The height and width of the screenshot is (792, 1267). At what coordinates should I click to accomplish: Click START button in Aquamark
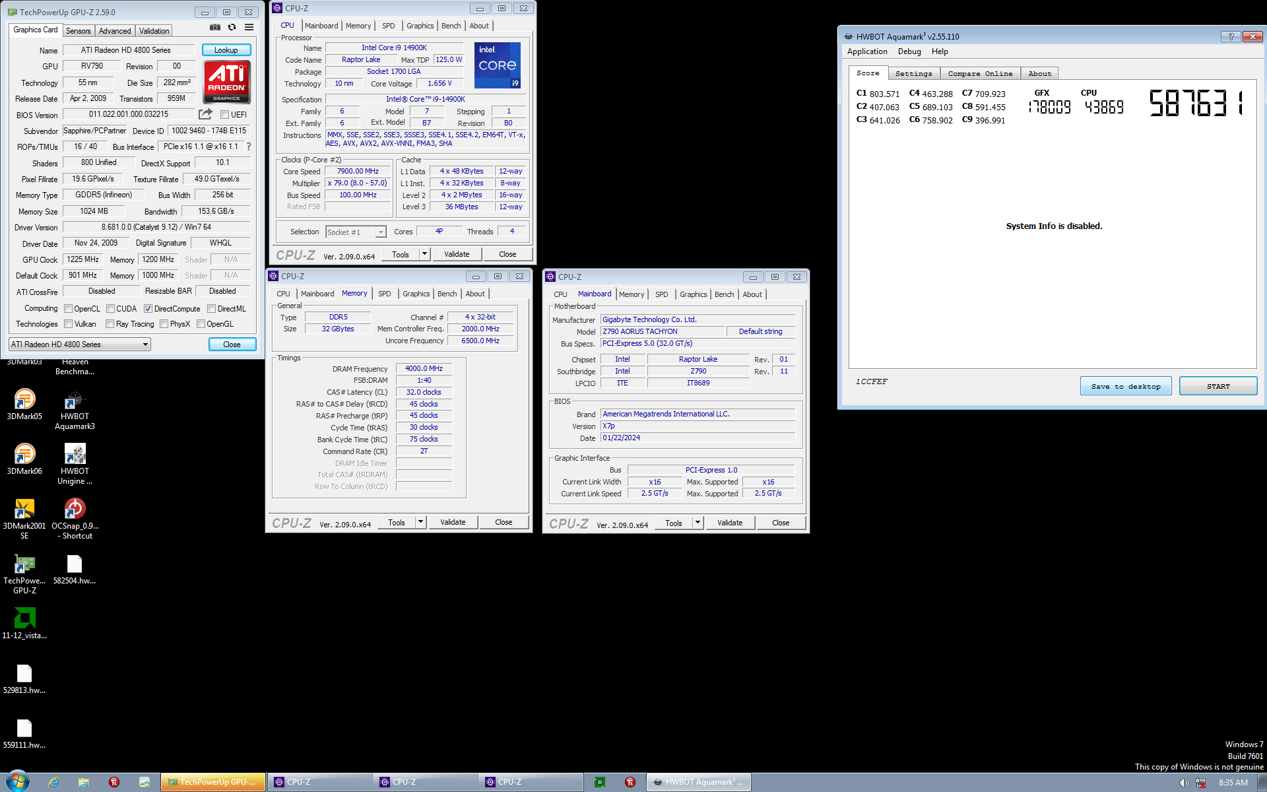pyautogui.click(x=1218, y=386)
